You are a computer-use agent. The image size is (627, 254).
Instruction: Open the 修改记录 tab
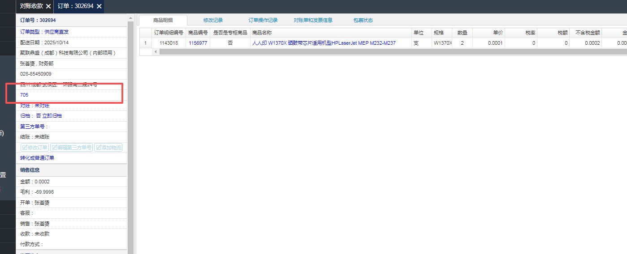point(213,20)
